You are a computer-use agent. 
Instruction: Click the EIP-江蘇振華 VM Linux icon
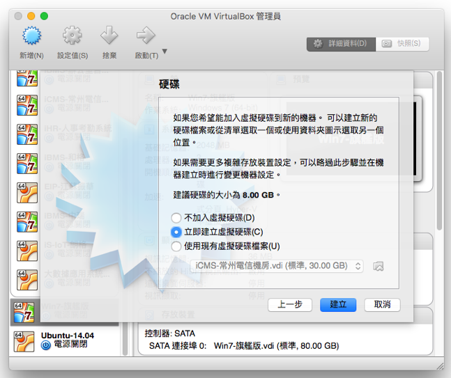coord(27,193)
